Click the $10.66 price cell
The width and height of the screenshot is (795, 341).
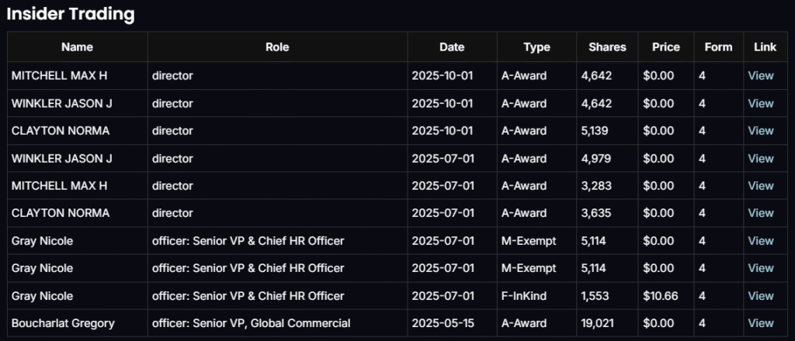[x=660, y=296]
